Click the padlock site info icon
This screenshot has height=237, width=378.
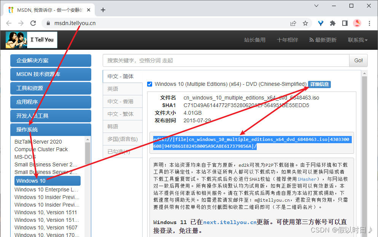(x=48, y=23)
